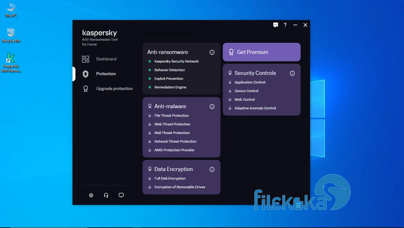Open Upgrade protection in the sidebar
This screenshot has height=228, width=404.
click(x=114, y=89)
